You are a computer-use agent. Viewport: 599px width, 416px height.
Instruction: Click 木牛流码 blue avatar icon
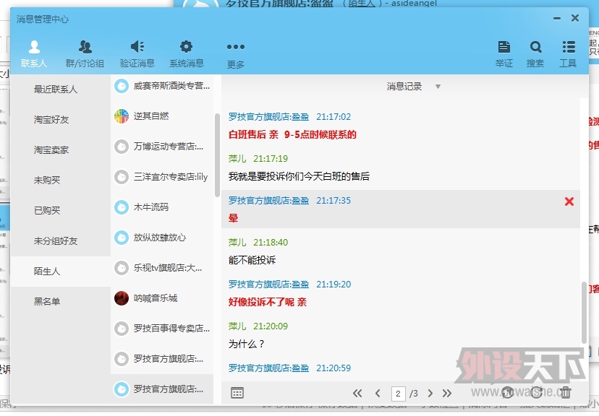coord(122,207)
